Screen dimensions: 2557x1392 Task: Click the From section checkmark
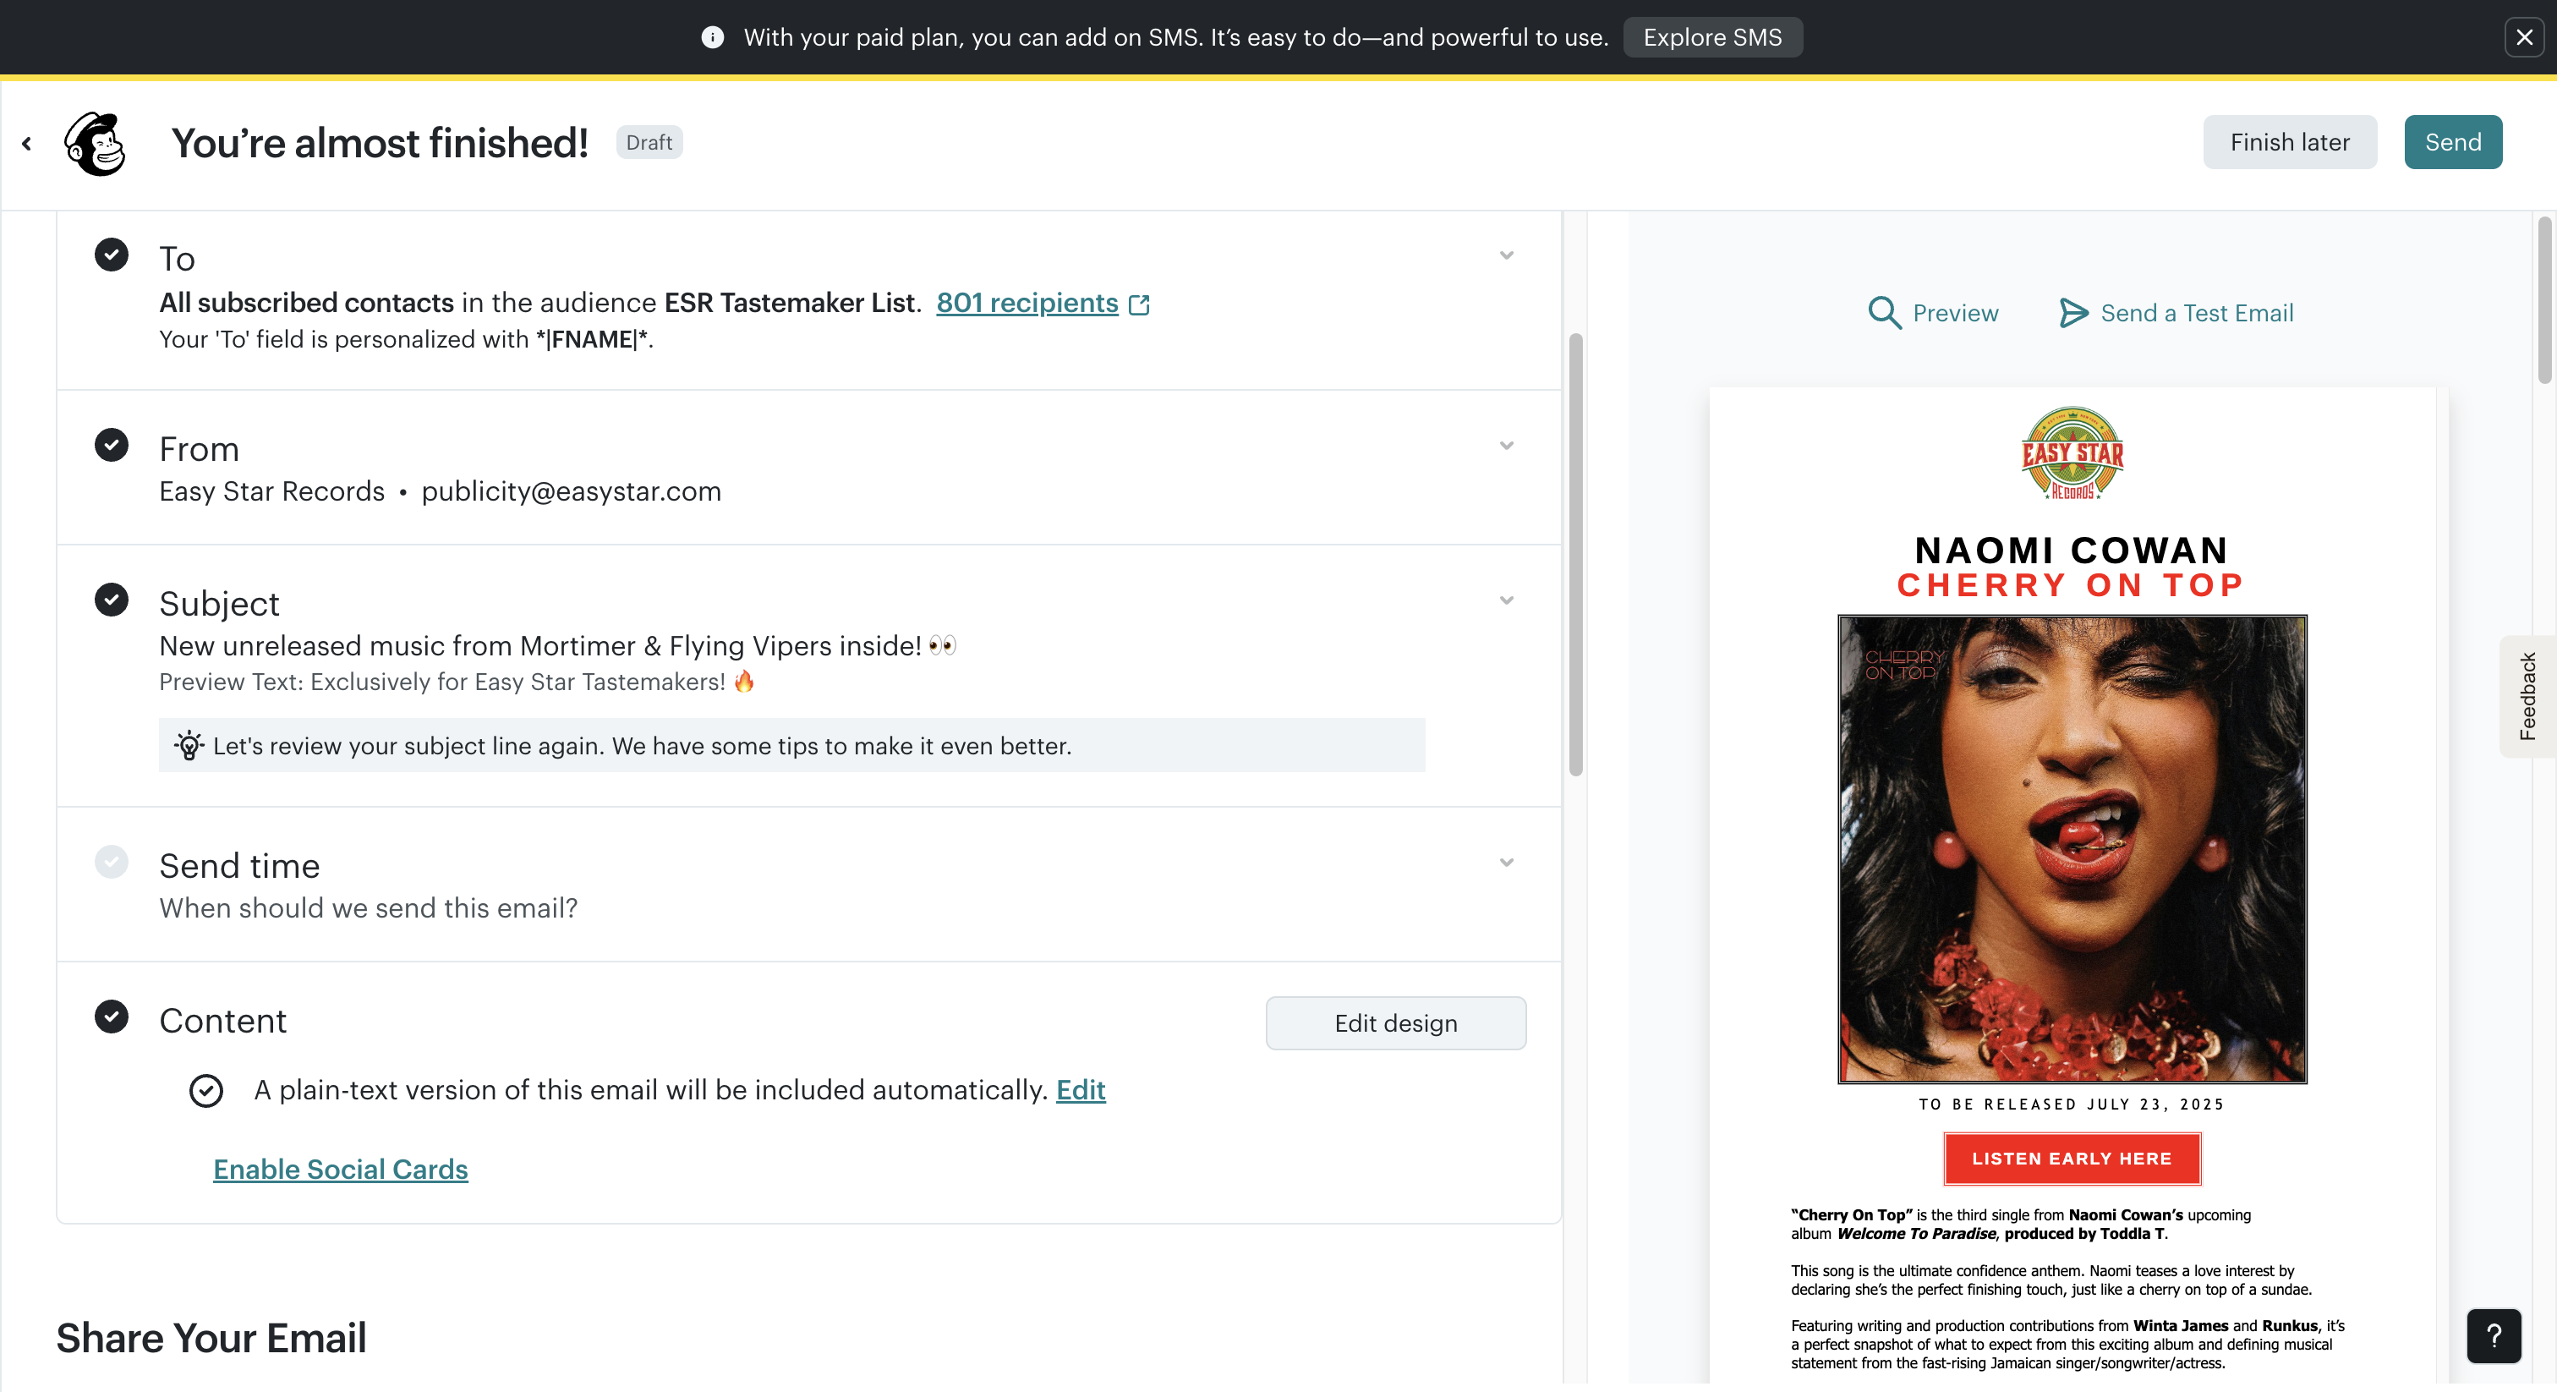pos(111,446)
